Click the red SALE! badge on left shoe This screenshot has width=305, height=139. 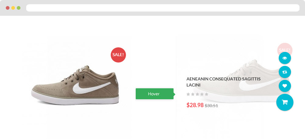tap(118, 55)
